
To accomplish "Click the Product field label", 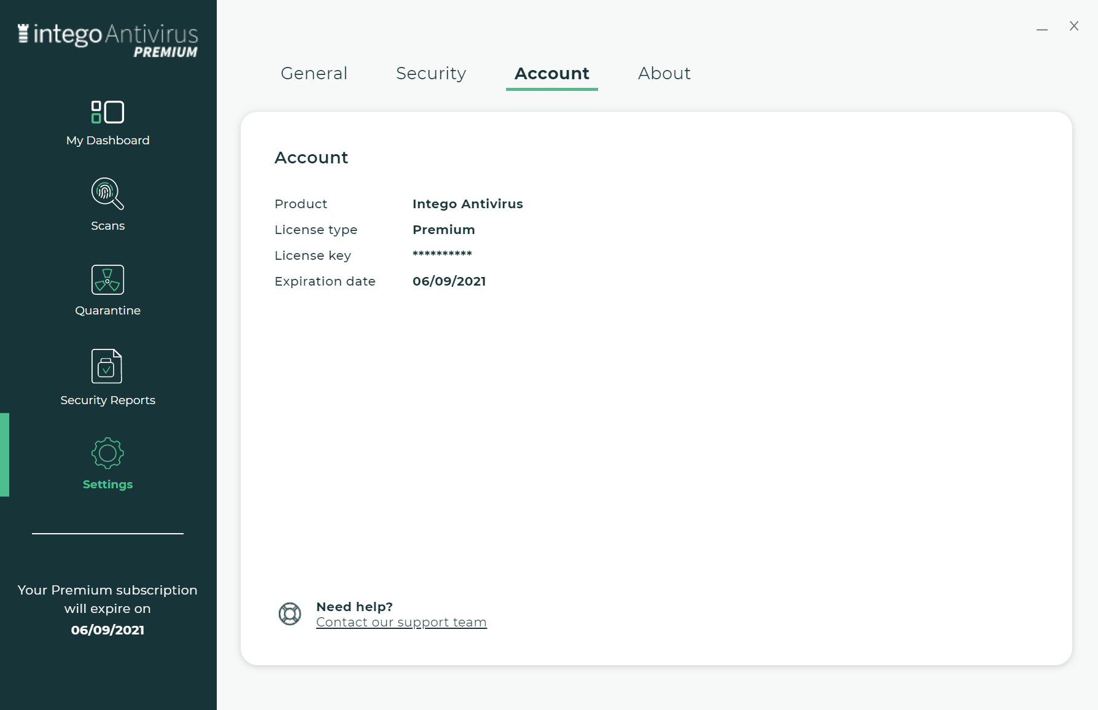I will click(x=301, y=204).
